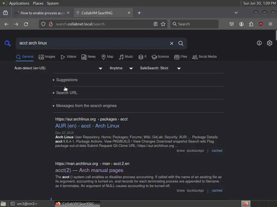
Task: Switch to the Music category
Action: click(x=126, y=57)
